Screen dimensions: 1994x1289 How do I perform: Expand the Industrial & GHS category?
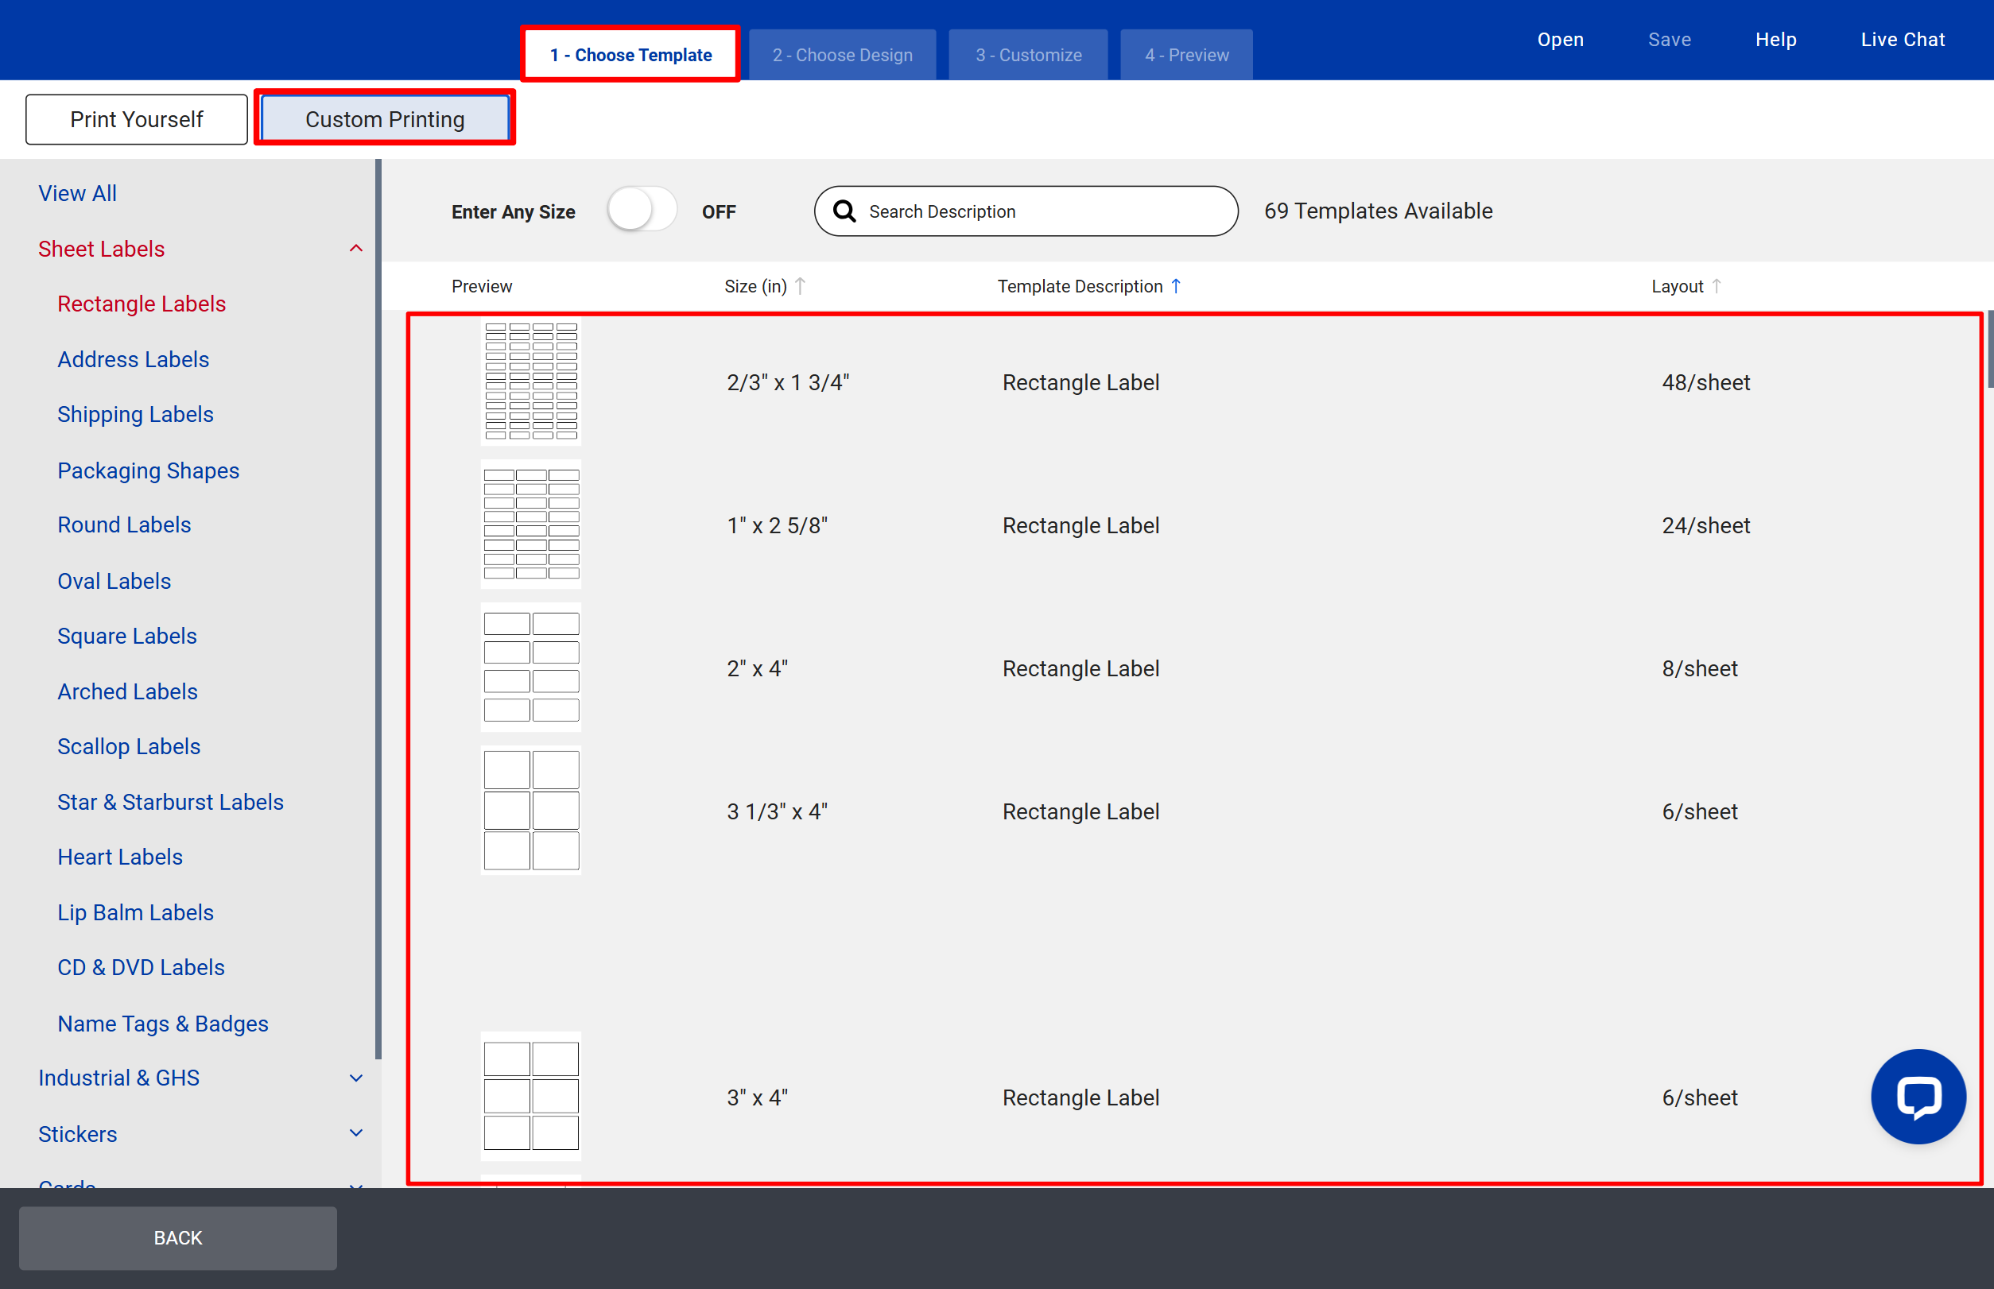coord(356,1078)
